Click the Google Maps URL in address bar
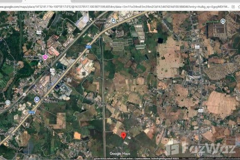 tap(115, 7)
